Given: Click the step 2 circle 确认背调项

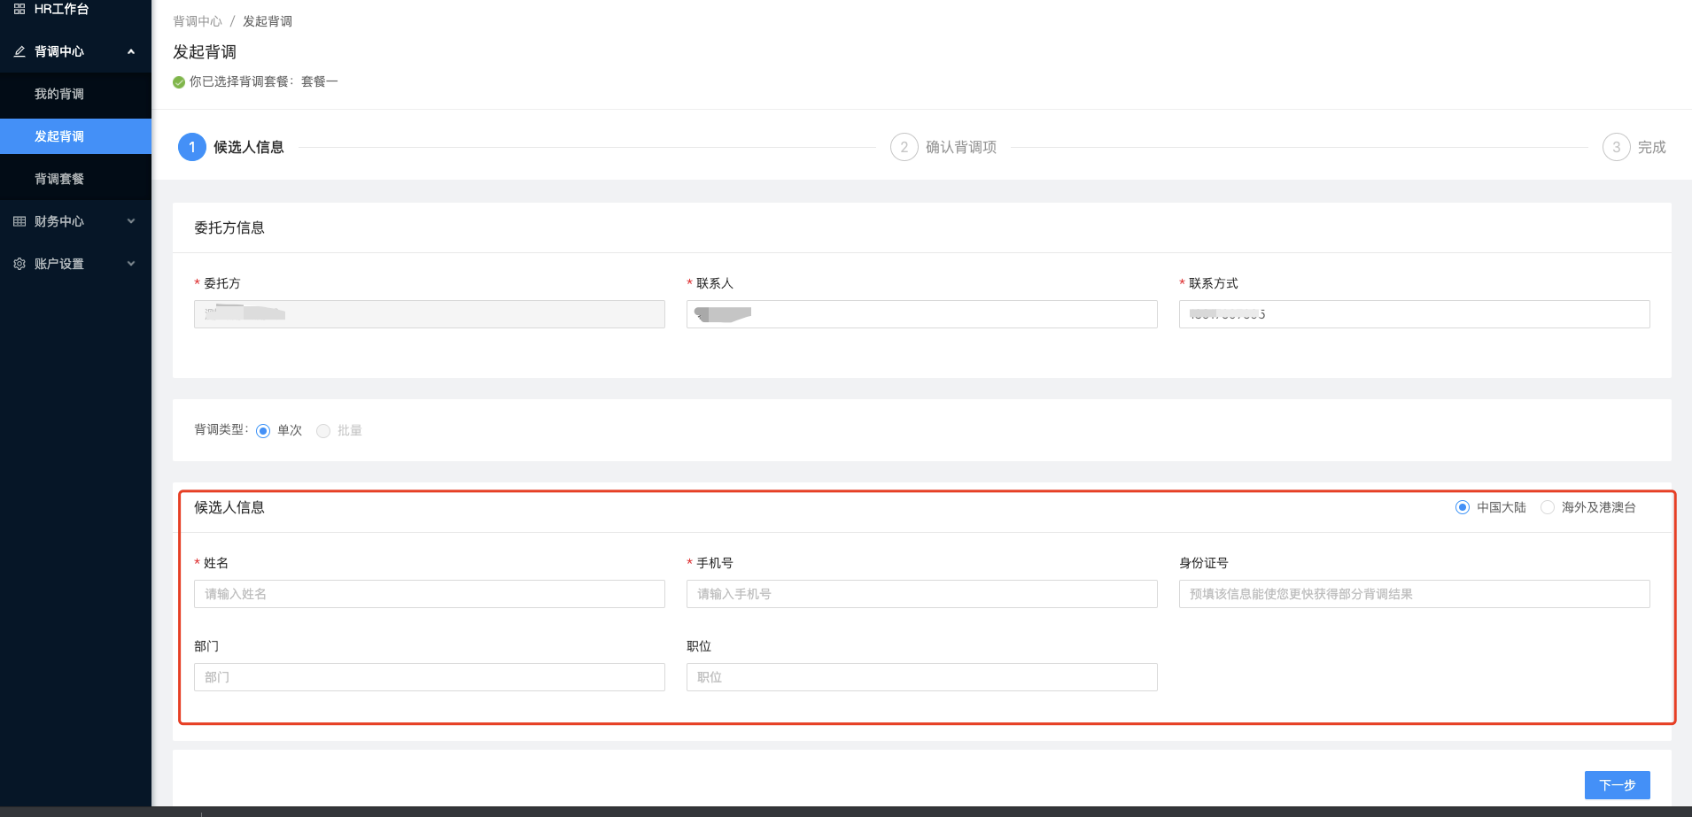Looking at the screenshot, I should click(x=904, y=147).
